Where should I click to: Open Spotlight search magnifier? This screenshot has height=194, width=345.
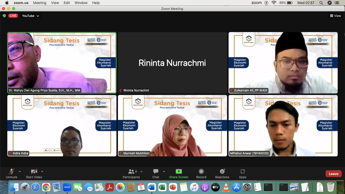click(321, 3)
